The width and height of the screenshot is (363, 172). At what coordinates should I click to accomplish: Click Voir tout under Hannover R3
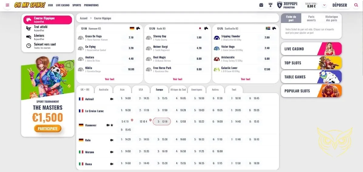[109, 79]
